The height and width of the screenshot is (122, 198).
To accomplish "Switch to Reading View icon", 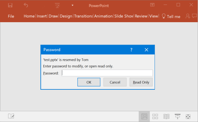I will (x=166, y=116).
